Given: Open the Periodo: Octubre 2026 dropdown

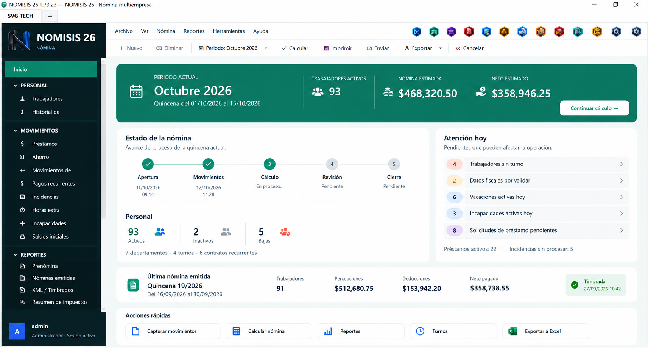Looking at the screenshot, I should [x=233, y=48].
